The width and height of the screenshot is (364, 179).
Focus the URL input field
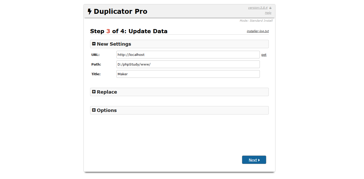[x=188, y=55]
